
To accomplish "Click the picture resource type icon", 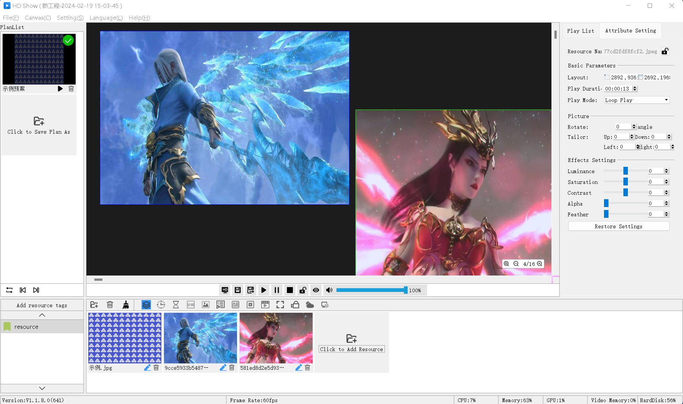I will pos(206,305).
